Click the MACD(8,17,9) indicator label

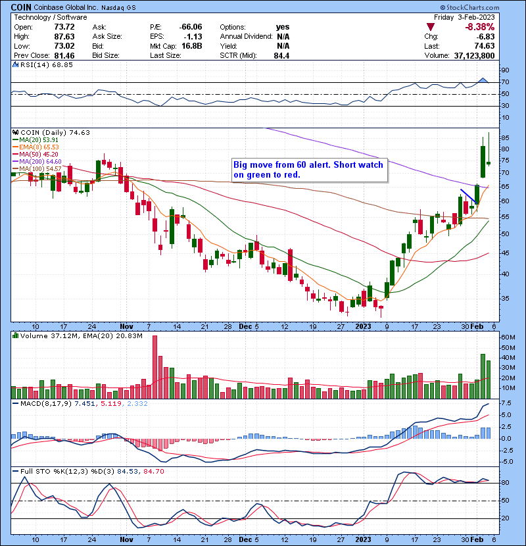(46, 404)
